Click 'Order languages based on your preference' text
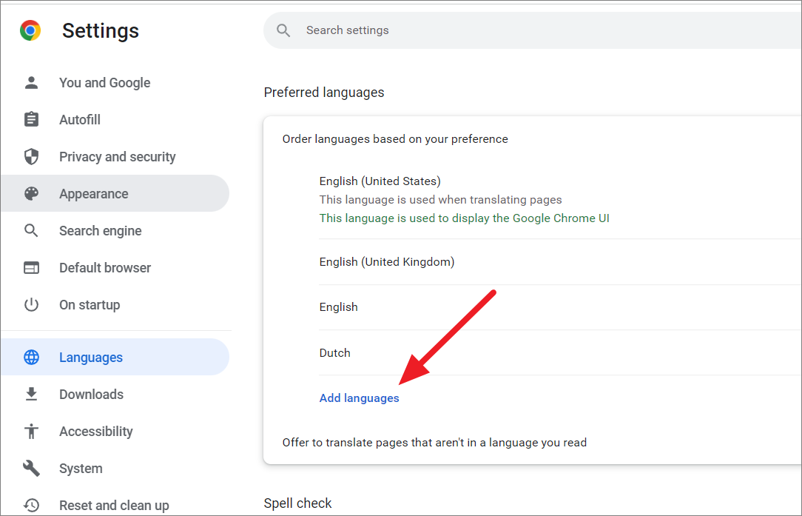 pos(395,139)
